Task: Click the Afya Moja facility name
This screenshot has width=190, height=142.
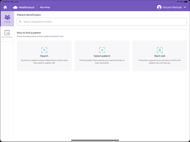Action: coord(45,7)
